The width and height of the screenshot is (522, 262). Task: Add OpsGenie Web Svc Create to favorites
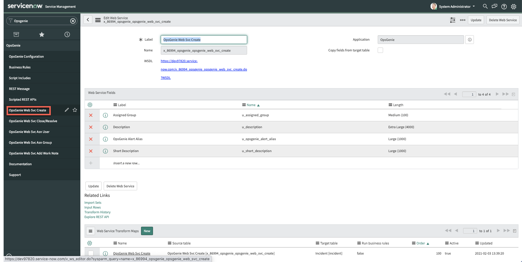[x=75, y=110]
